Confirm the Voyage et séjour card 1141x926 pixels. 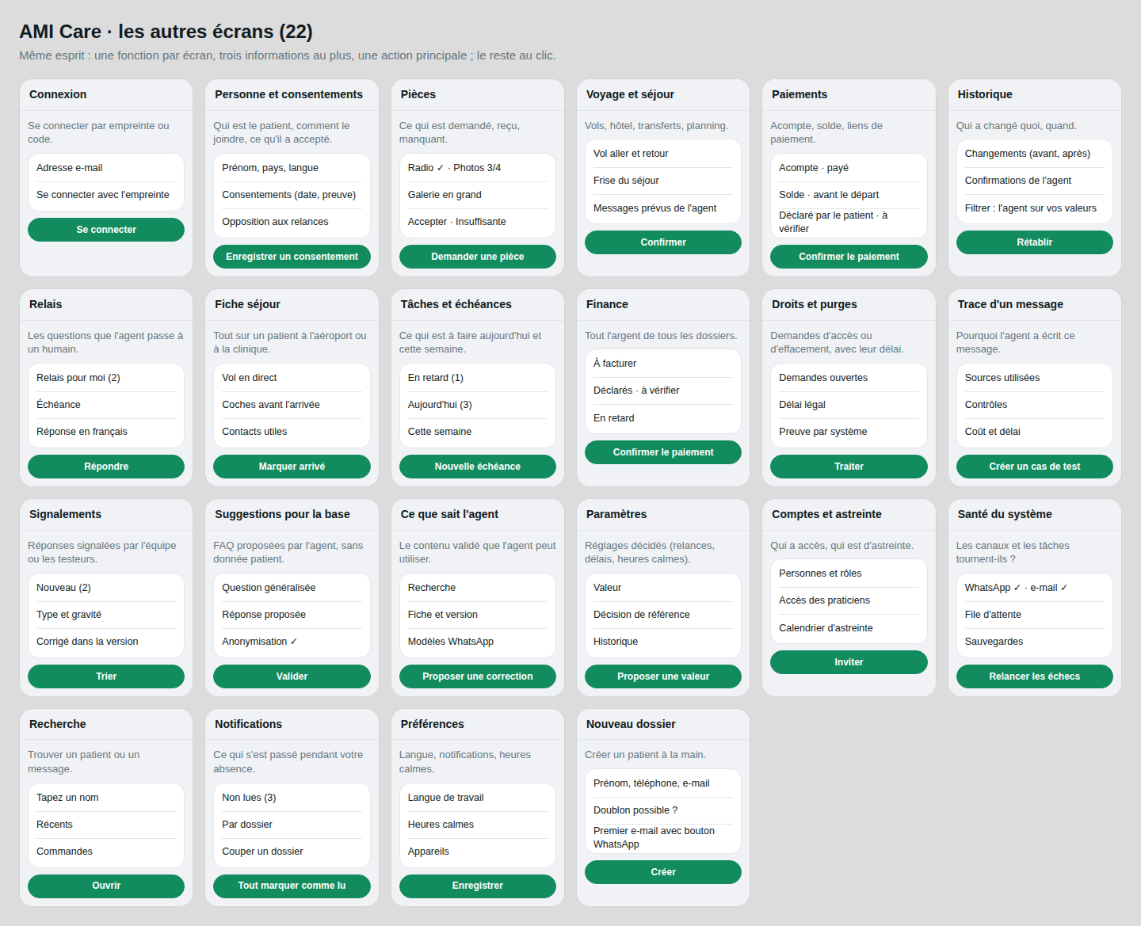click(663, 242)
